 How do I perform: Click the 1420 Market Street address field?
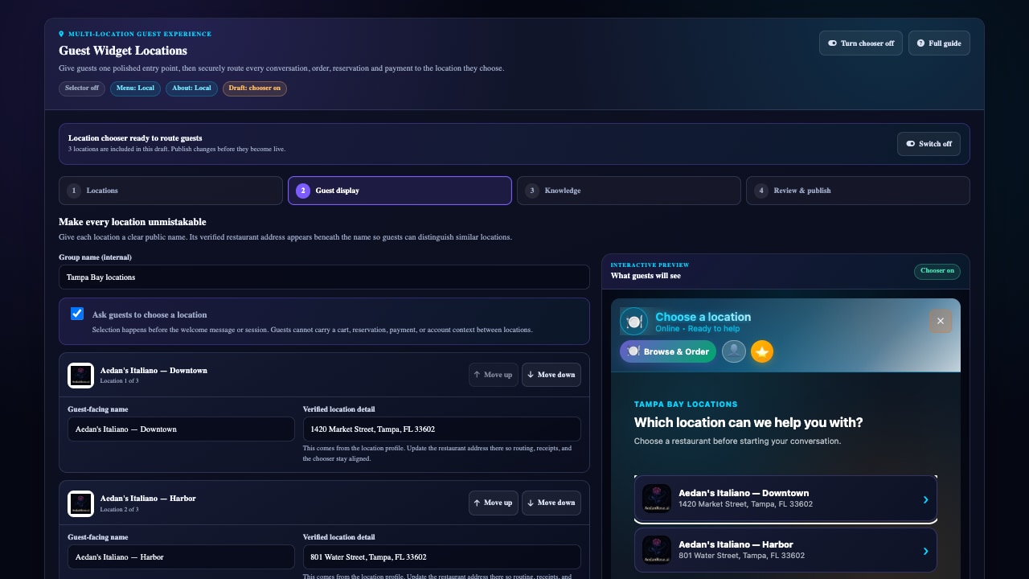pos(441,429)
